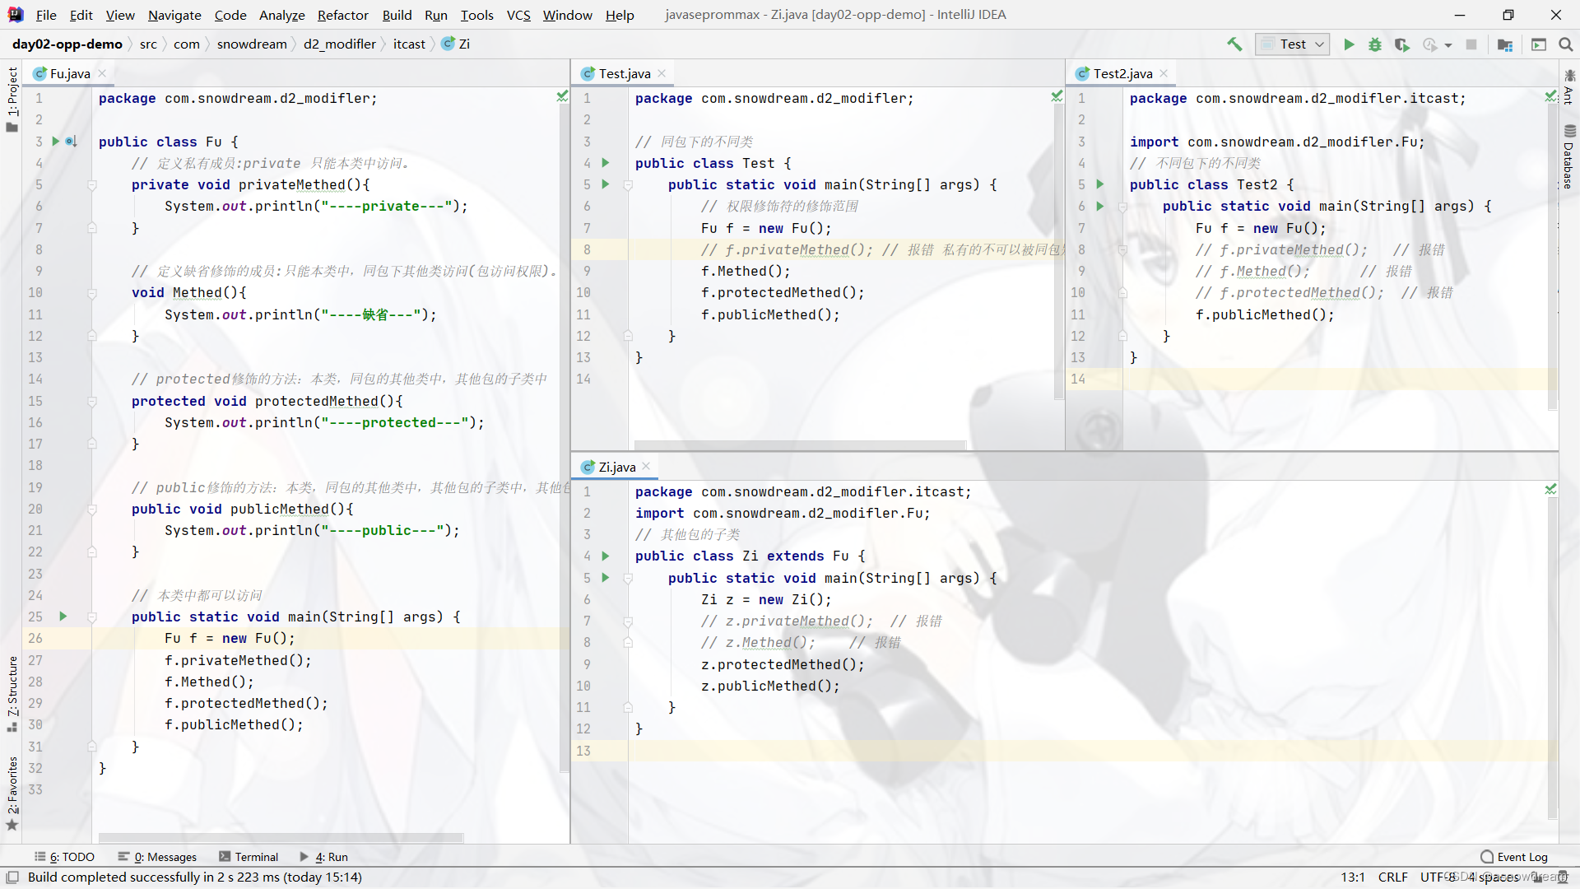Click Fu.java horizontal scrollbar
The height and width of the screenshot is (889, 1580).
coord(280,838)
